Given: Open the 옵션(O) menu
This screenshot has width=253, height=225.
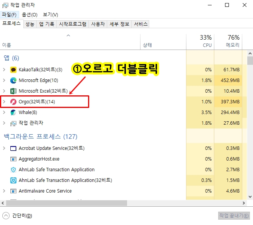Looking at the screenshot, I should click(x=30, y=15).
